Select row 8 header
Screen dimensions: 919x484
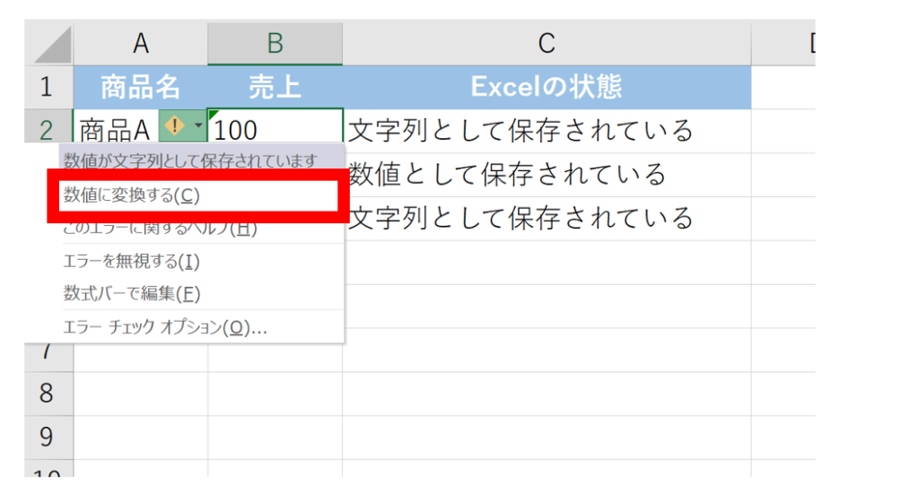(x=48, y=393)
